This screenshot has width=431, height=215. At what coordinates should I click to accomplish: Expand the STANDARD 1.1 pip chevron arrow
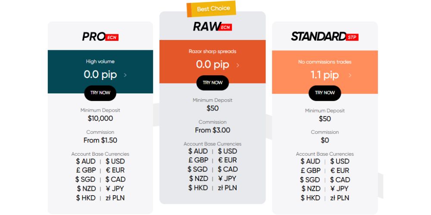[350, 75]
